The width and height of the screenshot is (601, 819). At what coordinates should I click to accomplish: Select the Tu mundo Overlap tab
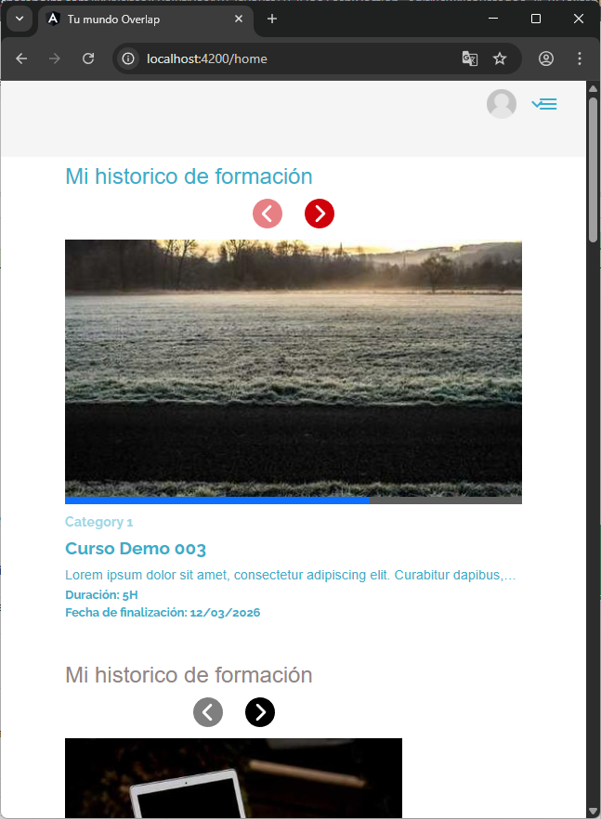coord(145,19)
